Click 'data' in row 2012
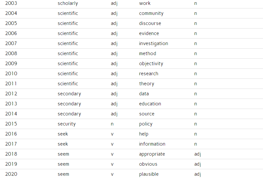 tap(144, 94)
